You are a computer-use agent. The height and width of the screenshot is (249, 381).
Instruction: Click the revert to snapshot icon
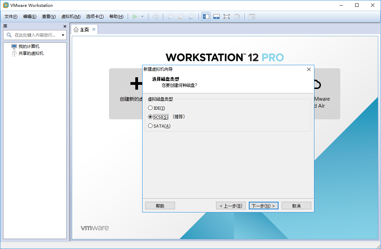181,17
